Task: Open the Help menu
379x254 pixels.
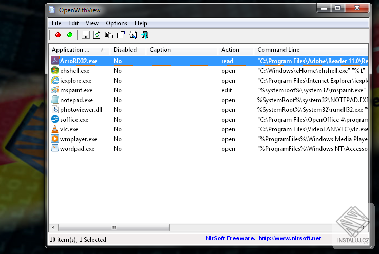Action: [141, 23]
